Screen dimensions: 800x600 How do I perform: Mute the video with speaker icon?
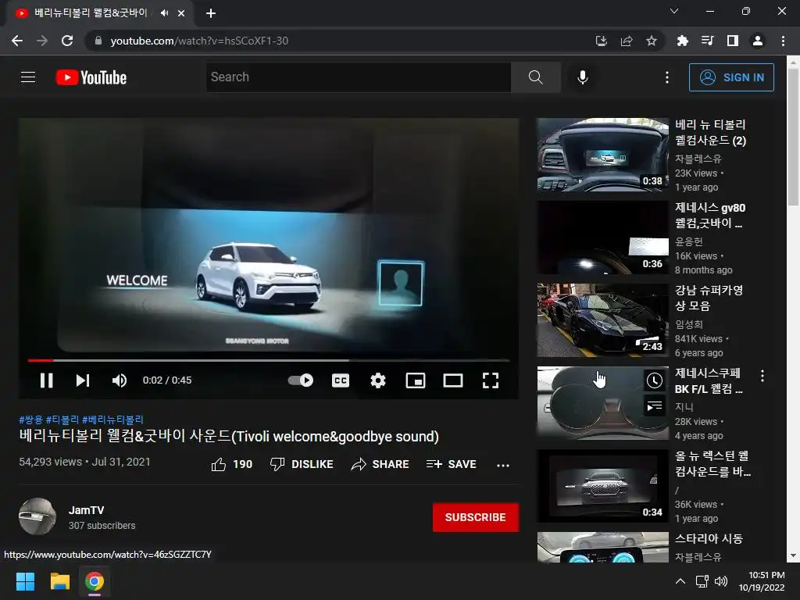tap(120, 380)
